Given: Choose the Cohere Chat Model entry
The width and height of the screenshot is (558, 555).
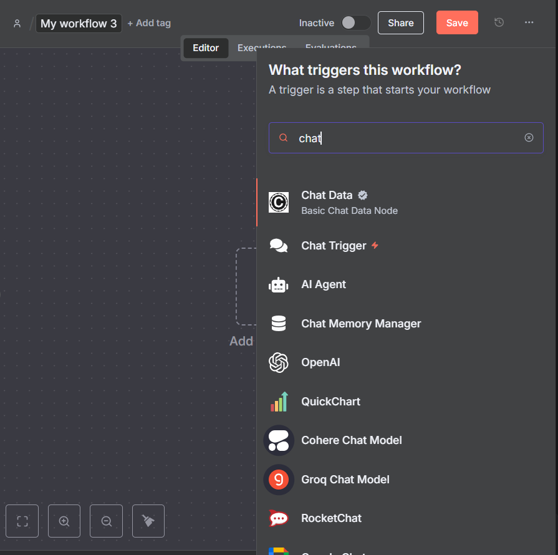Looking at the screenshot, I should tap(407, 440).
